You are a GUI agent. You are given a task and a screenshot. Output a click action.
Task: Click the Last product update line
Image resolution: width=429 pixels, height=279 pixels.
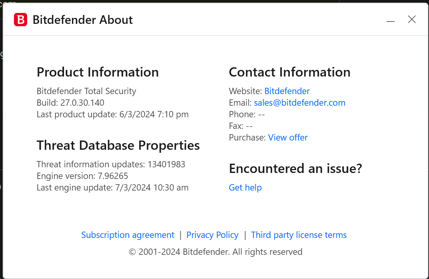[x=112, y=114]
